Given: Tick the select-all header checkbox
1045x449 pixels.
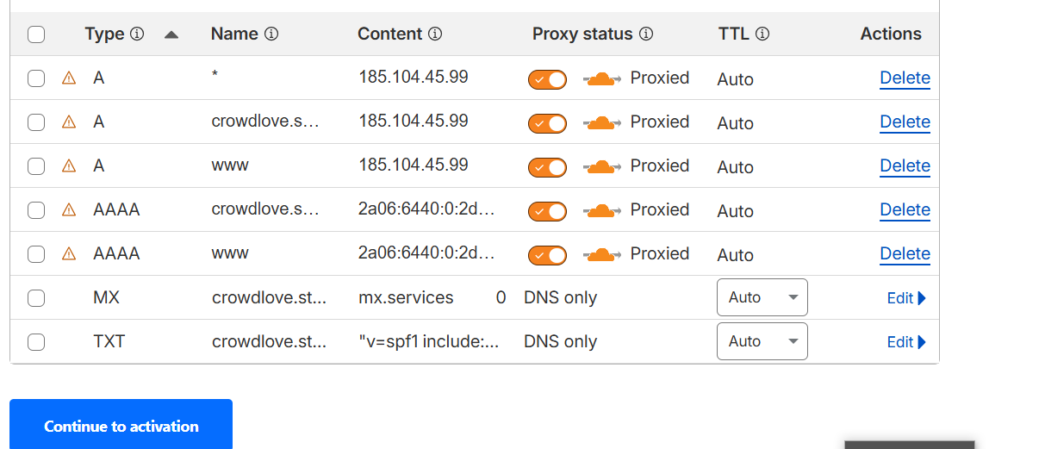Looking at the screenshot, I should point(36,34).
